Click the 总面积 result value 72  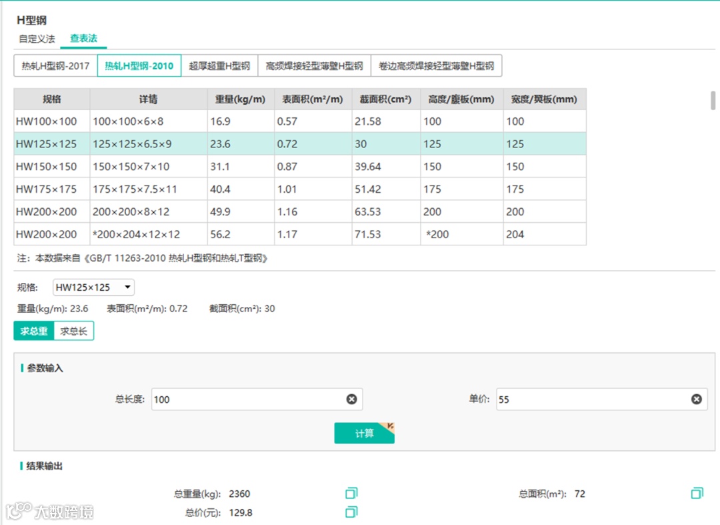click(x=580, y=494)
